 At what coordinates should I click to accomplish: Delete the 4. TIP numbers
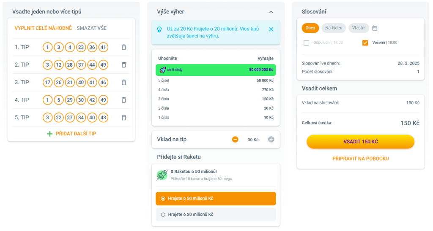coord(123,100)
